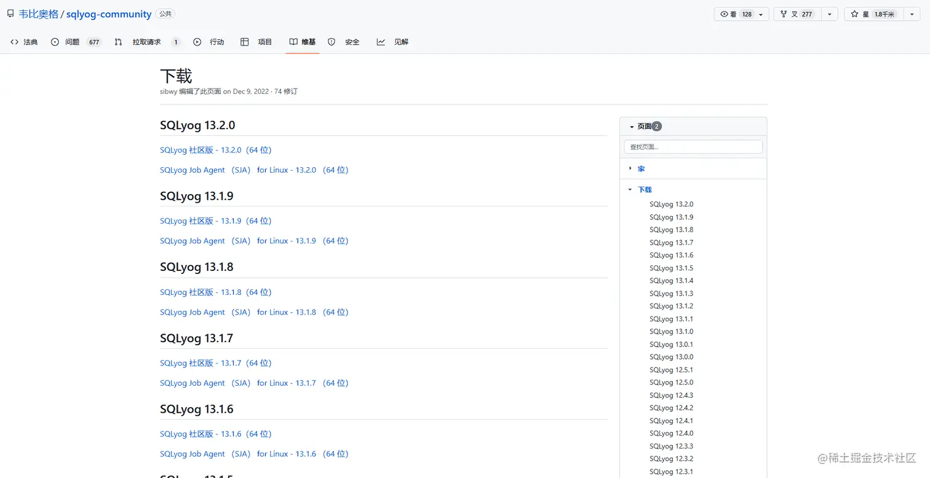This screenshot has height=478, width=930.
Task: Click the 下载 link in sidebar
Action: (645, 190)
